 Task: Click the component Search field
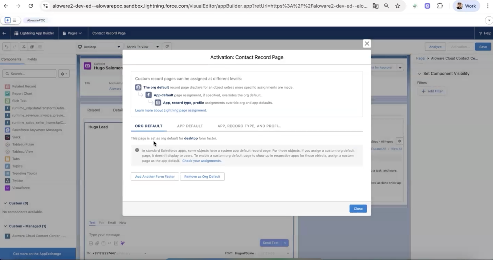30,74
